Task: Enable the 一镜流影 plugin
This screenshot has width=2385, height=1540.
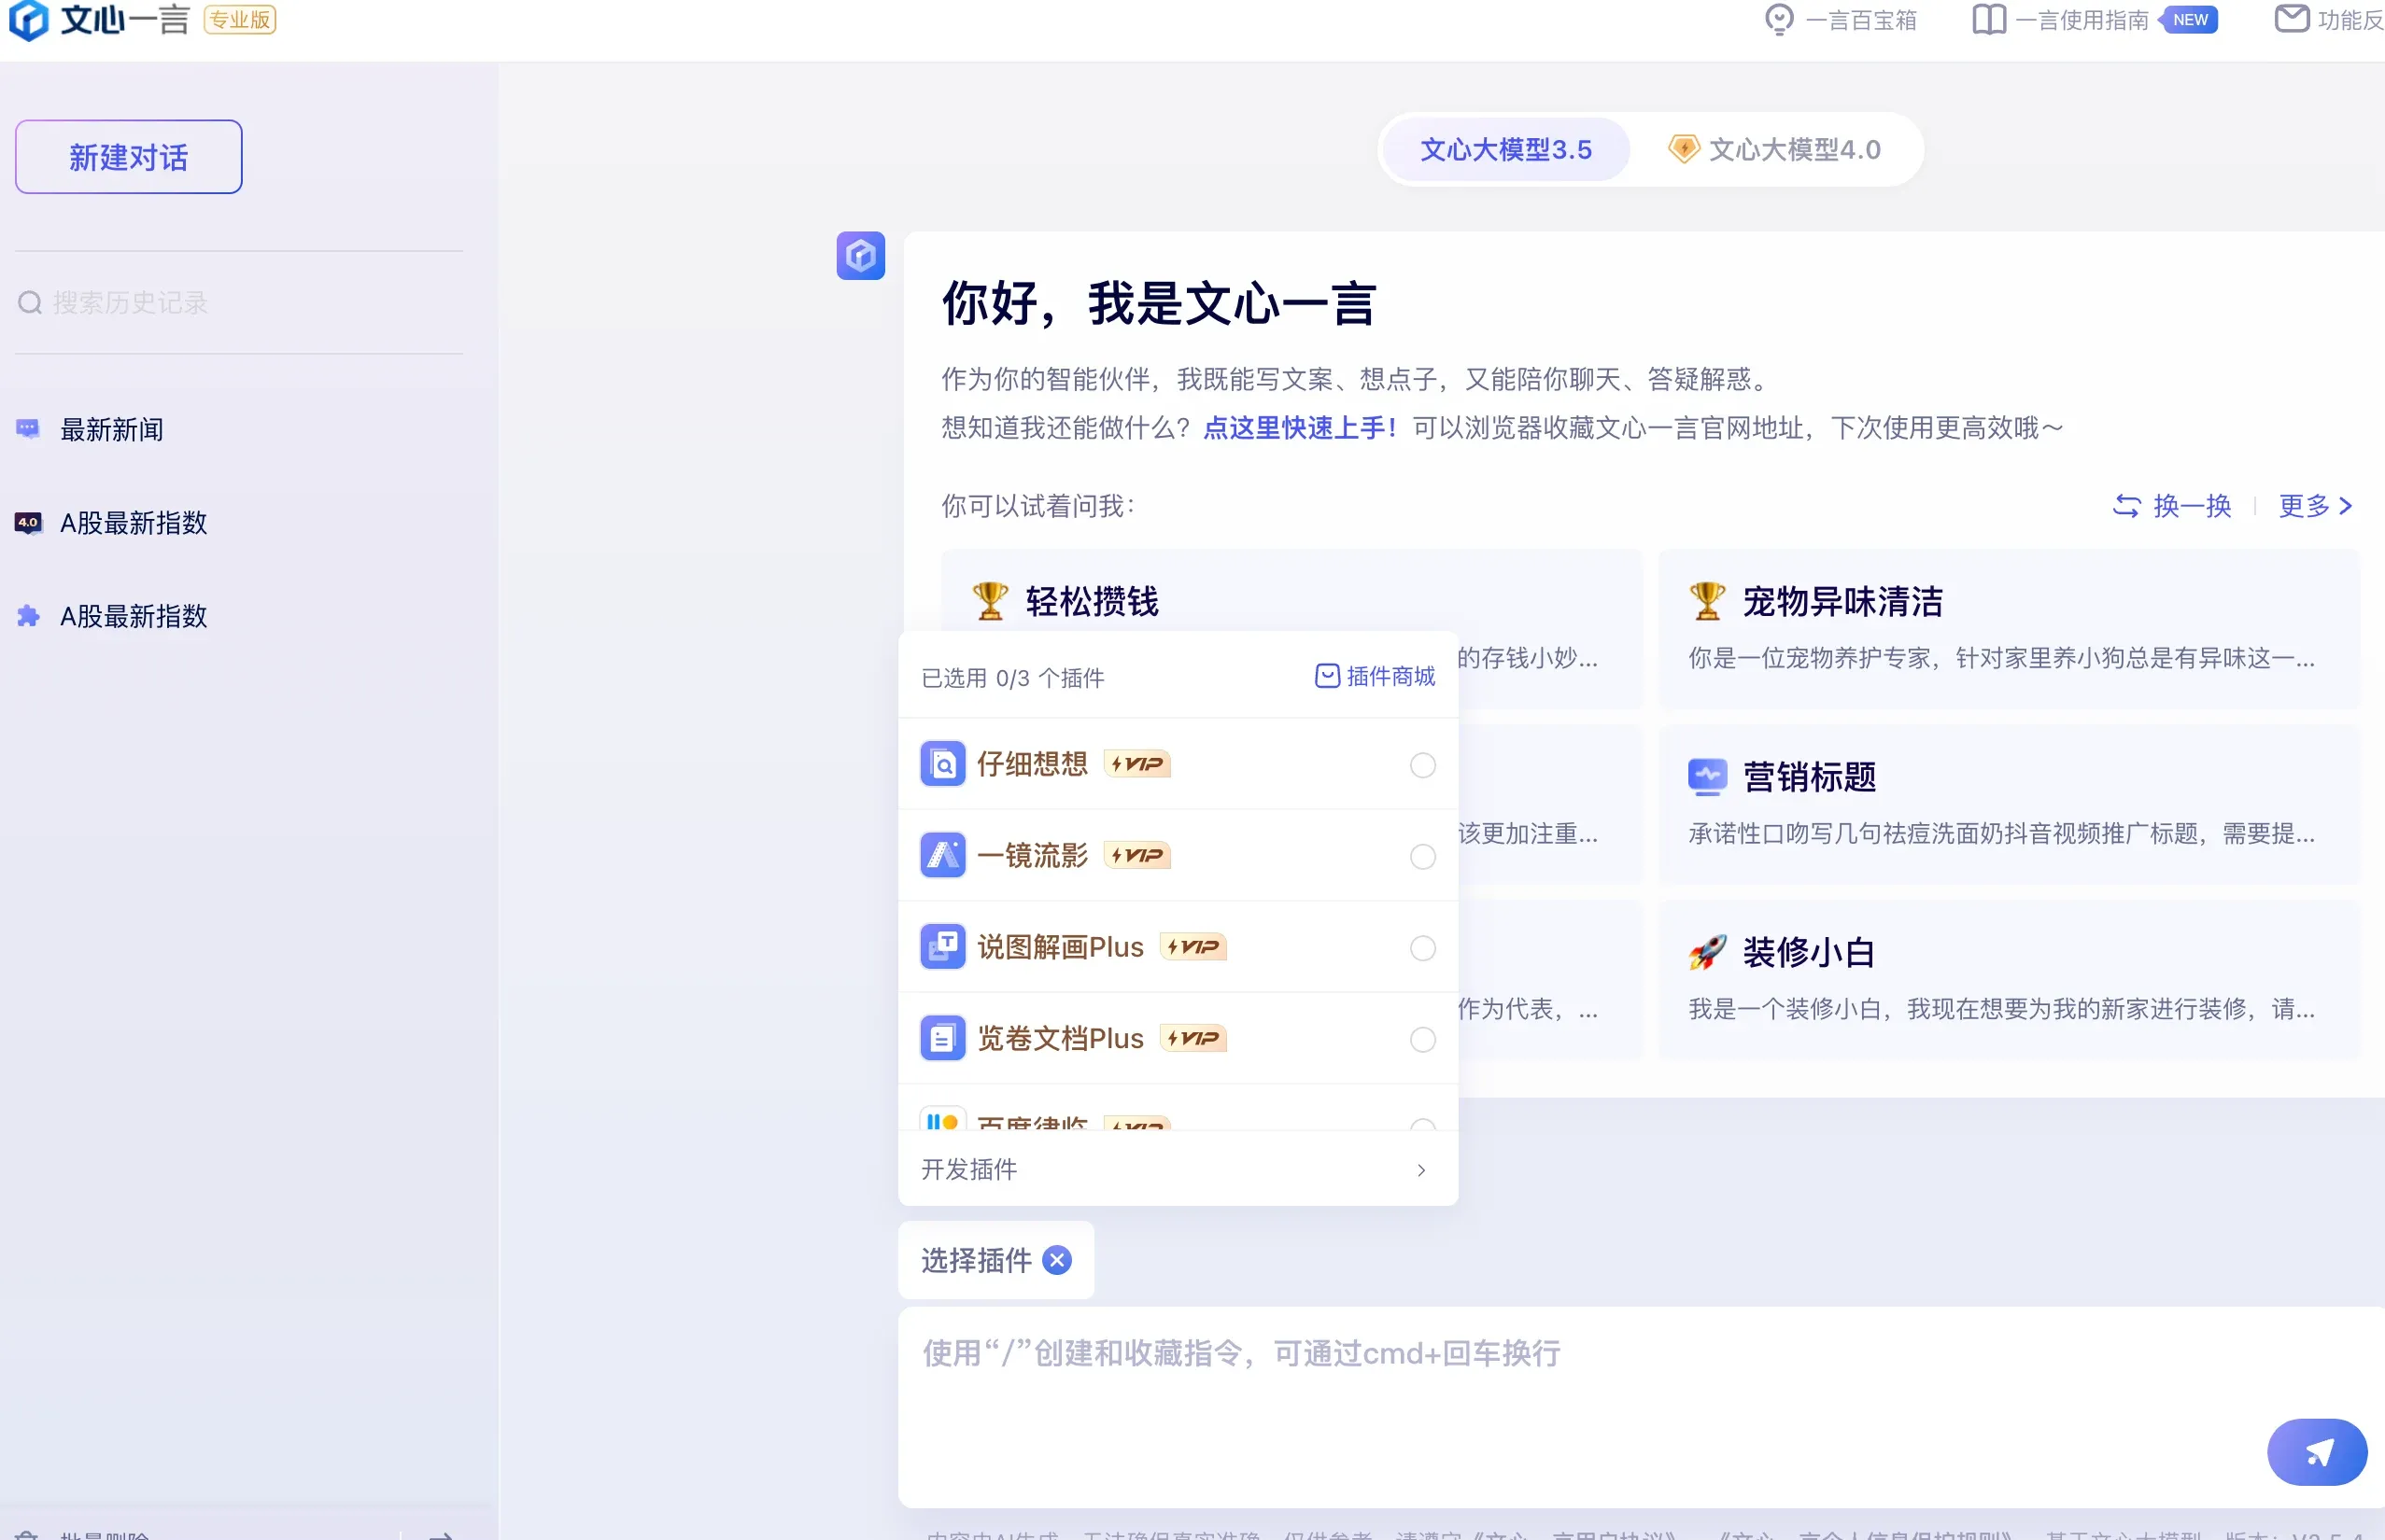Action: 1420,856
